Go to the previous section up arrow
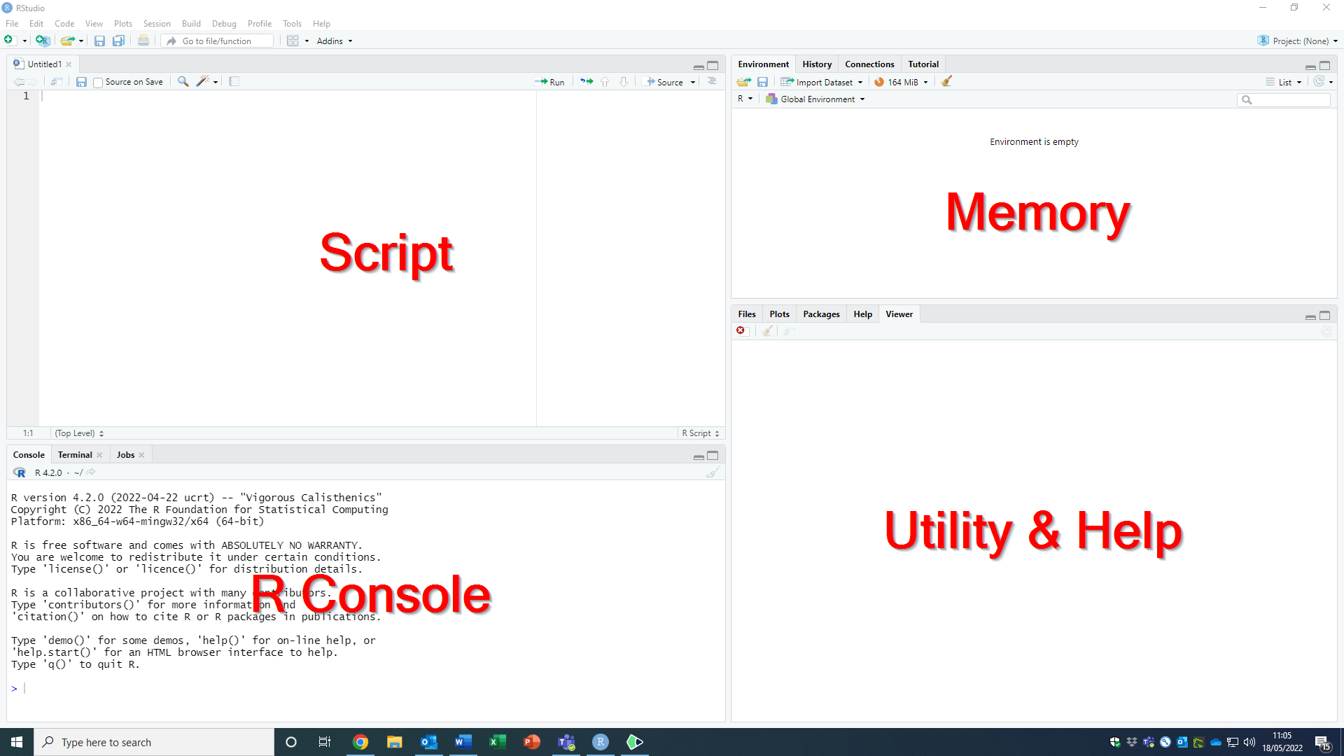Viewport: 1344px width, 756px height. [605, 82]
